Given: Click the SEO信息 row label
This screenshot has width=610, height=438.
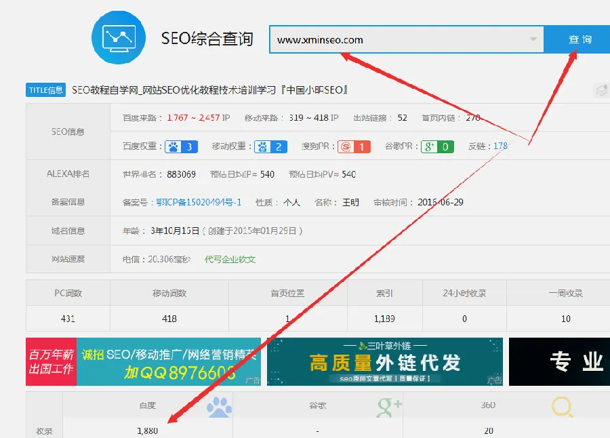Looking at the screenshot, I should (x=68, y=132).
